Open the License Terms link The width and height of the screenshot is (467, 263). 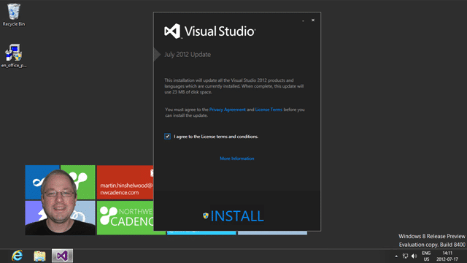pyautogui.click(x=269, y=110)
